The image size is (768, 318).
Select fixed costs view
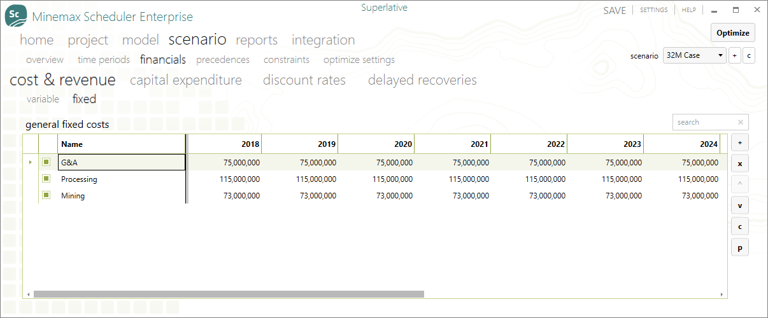[x=84, y=99]
